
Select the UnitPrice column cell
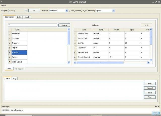(85, 43)
